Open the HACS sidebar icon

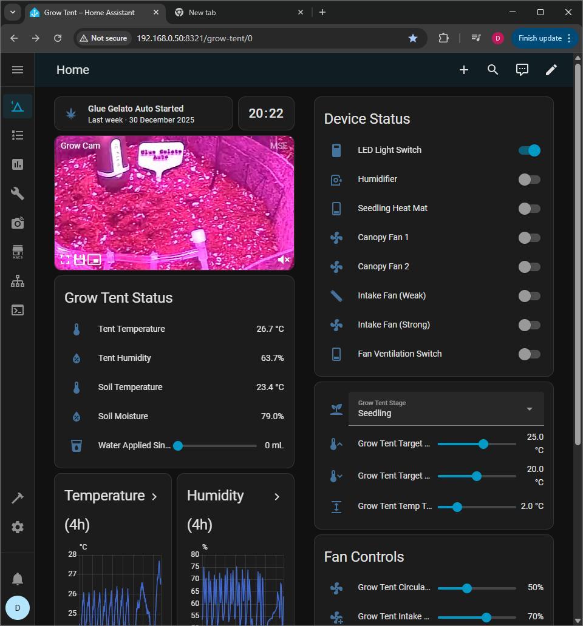click(18, 252)
